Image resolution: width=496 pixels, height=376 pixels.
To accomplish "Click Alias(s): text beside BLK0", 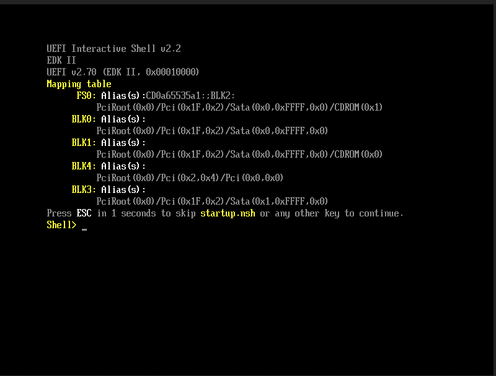I will point(123,119).
